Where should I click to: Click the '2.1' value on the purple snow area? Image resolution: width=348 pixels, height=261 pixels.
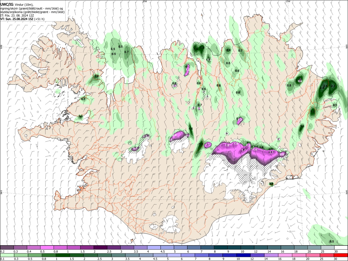[271, 152]
